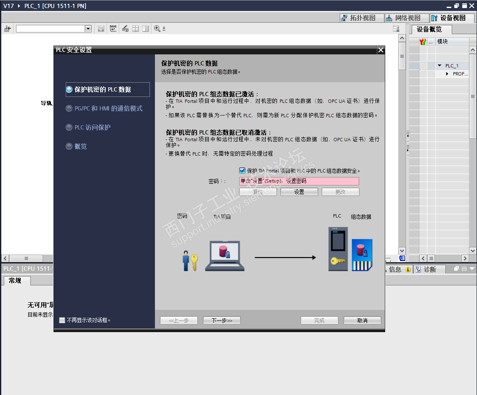Switch to the 拓扑视图 tab

click(362, 18)
